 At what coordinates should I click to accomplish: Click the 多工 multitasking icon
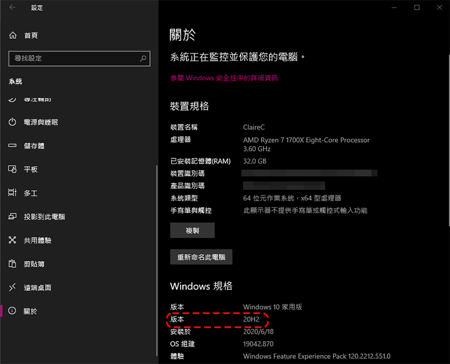tap(12, 193)
